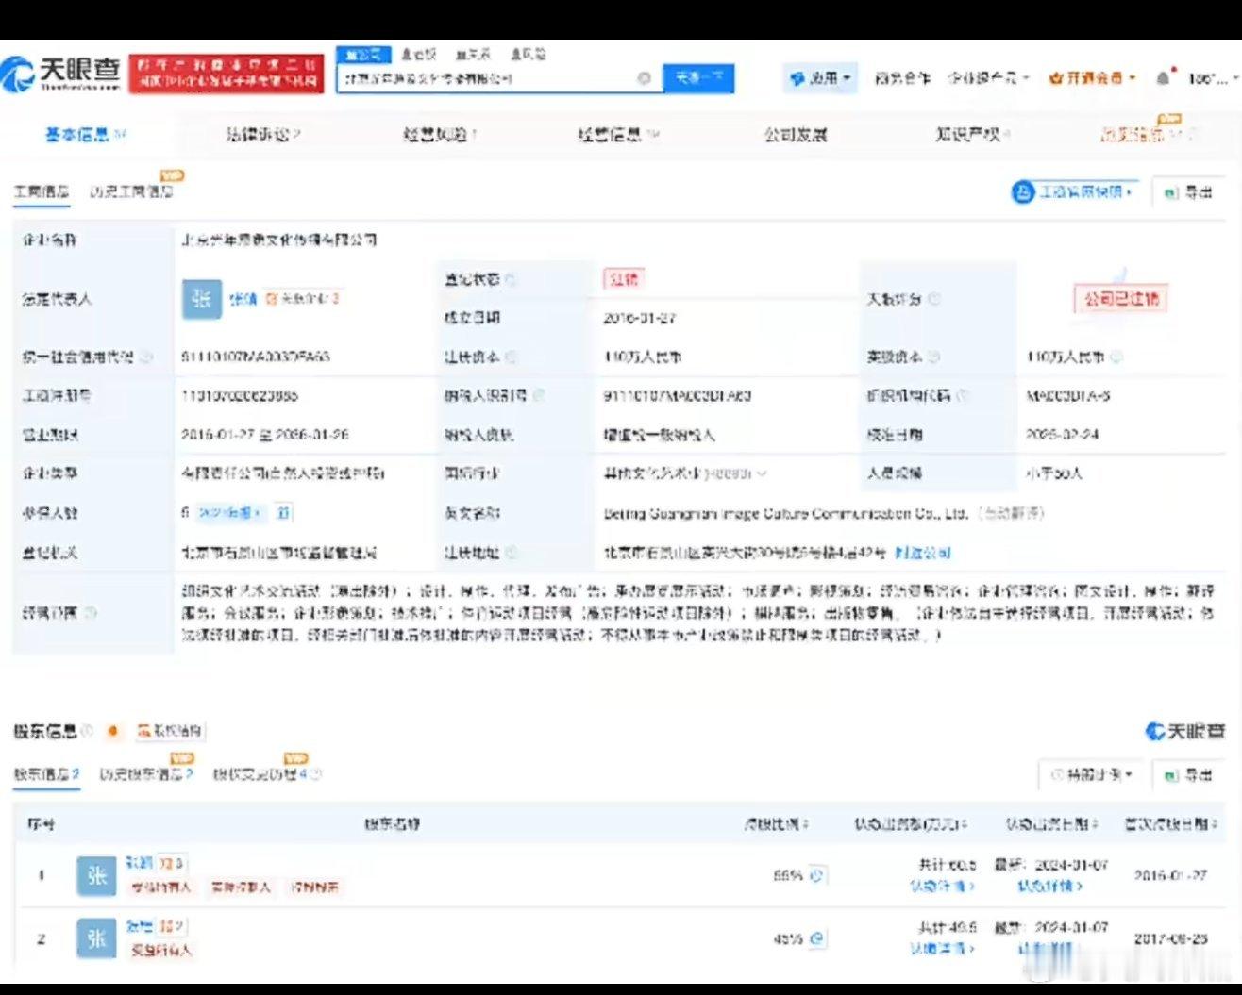The width and height of the screenshot is (1242, 995).
Task: Click the 导出 export button in 工商信息
Action: click(x=1188, y=192)
